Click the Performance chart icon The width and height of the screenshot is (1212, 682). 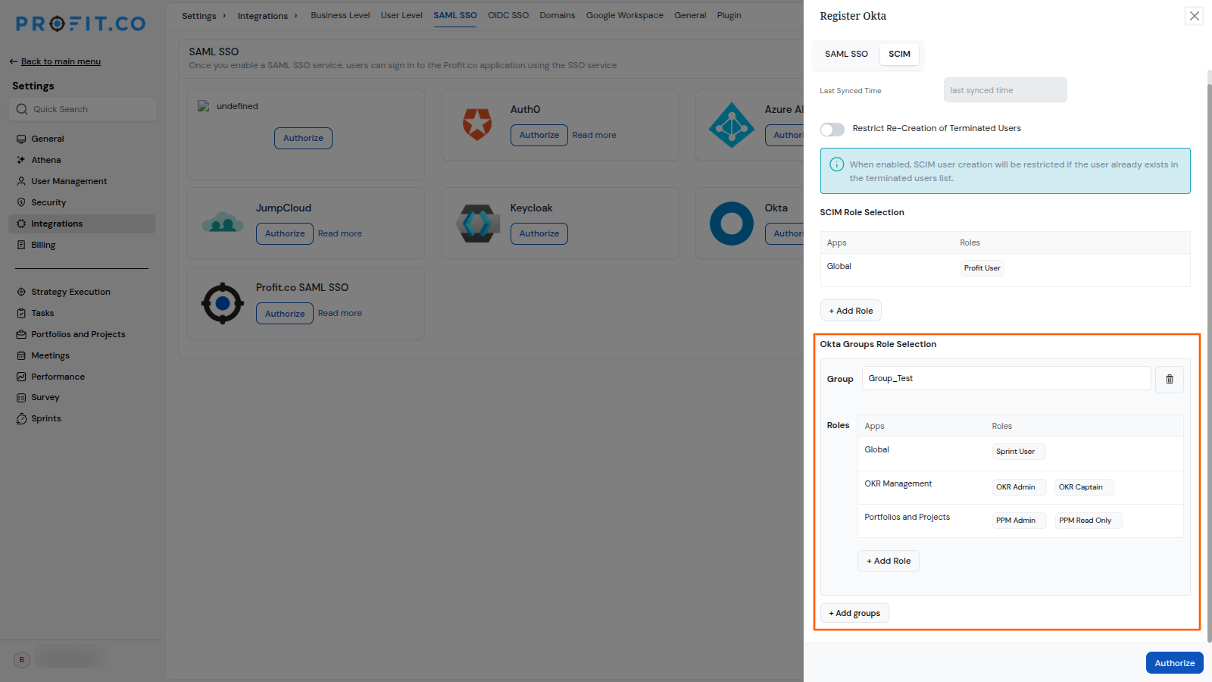pyautogui.click(x=21, y=377)
